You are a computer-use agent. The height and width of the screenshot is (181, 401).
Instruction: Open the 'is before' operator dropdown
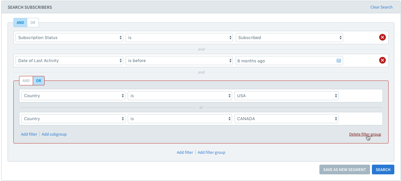coord(179,61)
